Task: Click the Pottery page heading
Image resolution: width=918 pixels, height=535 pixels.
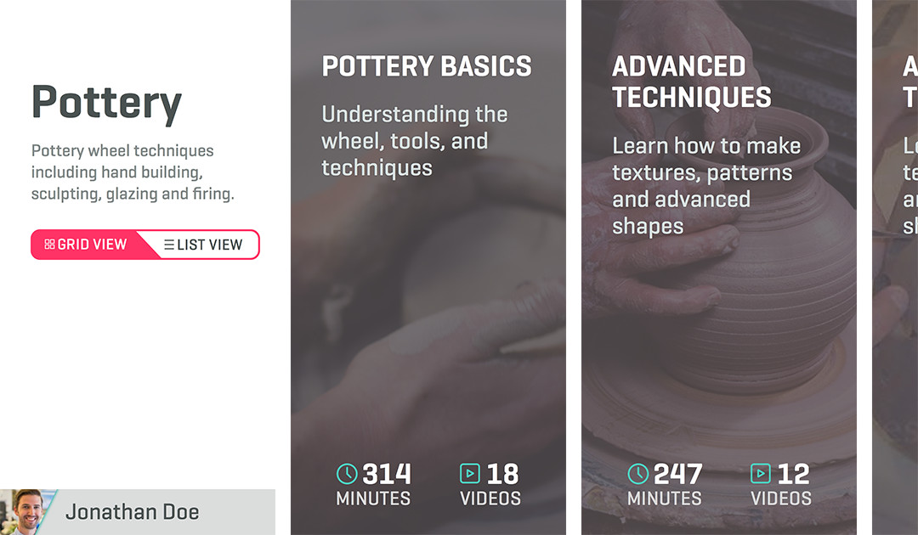Action: coord(105,102)
